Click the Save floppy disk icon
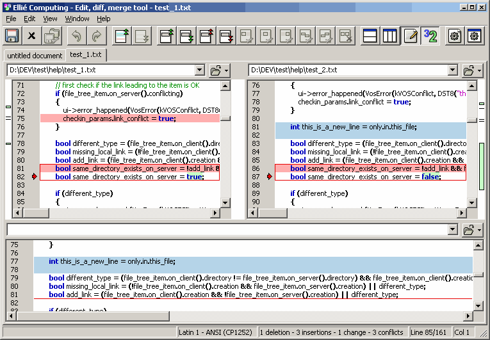490x340 pixels. click(12, 36)
